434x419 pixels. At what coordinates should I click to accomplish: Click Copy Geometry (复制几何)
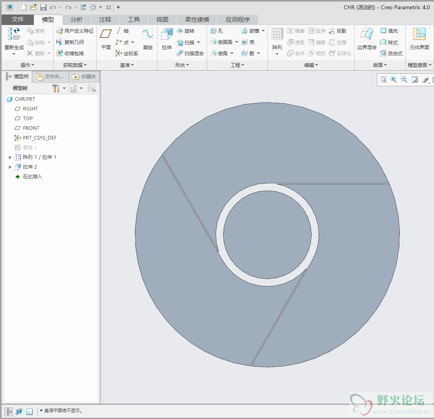click(70, 42)
